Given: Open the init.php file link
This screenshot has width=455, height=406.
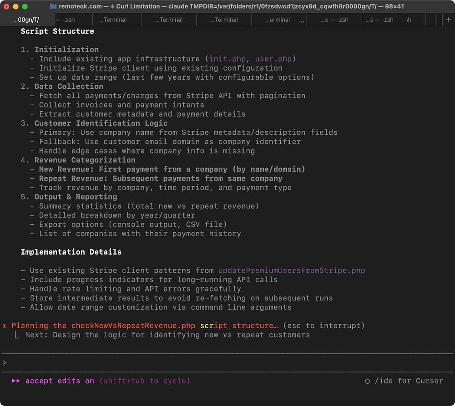Looking at the screenshot, I should [227, 59].
